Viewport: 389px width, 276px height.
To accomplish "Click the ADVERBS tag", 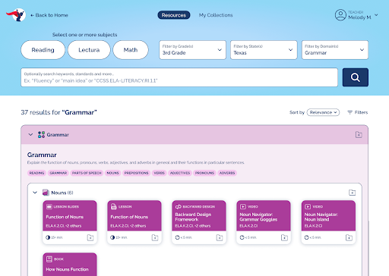I will [x=227, y=173].
